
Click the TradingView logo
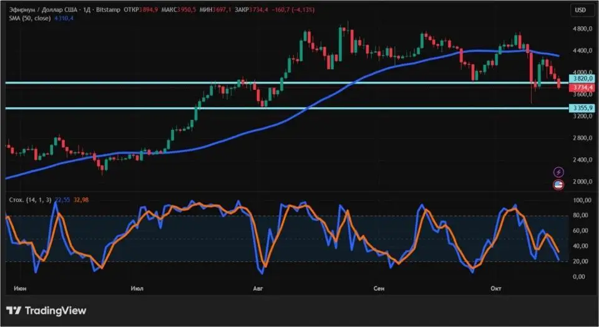tap(46, 311)
